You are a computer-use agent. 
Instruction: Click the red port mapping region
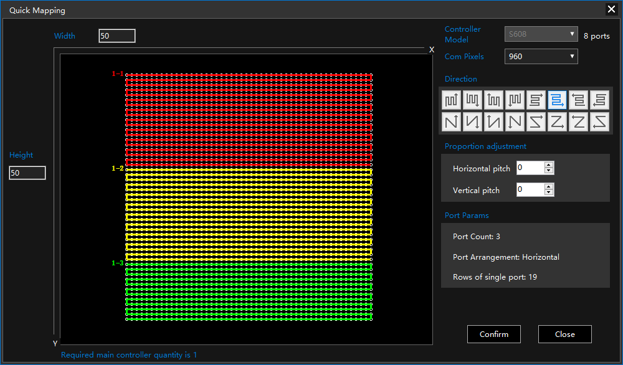coord(249,120)
